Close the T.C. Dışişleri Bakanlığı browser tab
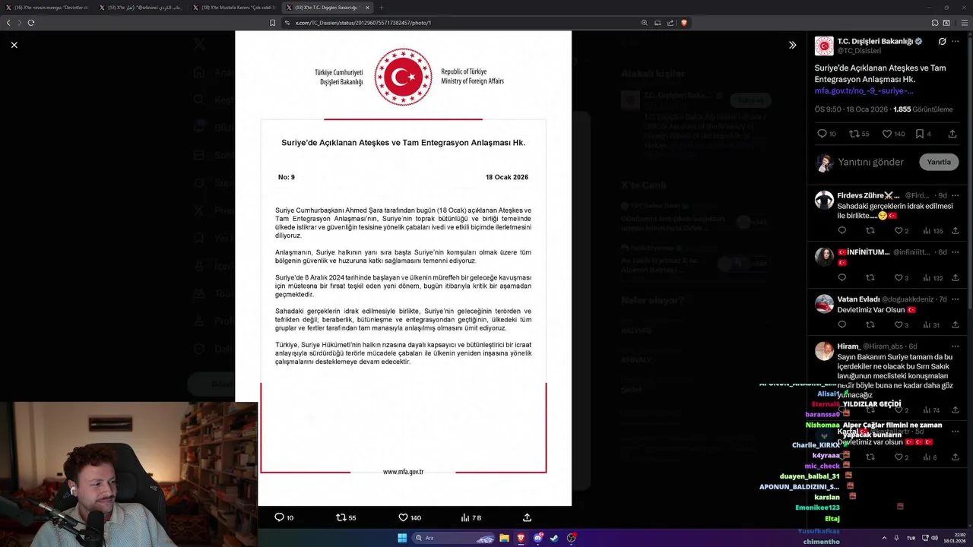 point(368,8)
